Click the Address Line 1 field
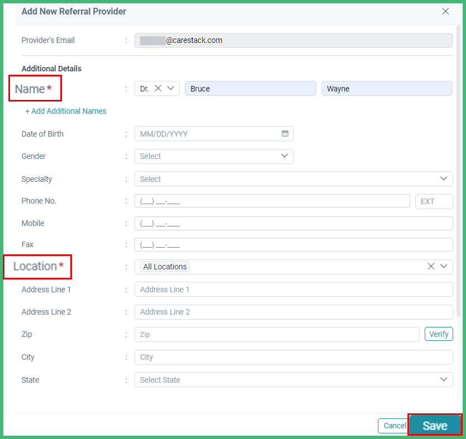This screenshot has height=439, width=466. 293,290
